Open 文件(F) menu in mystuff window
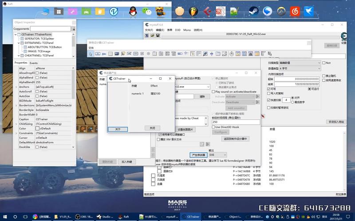Screen dimensions: 355x221 click(149, 30)
